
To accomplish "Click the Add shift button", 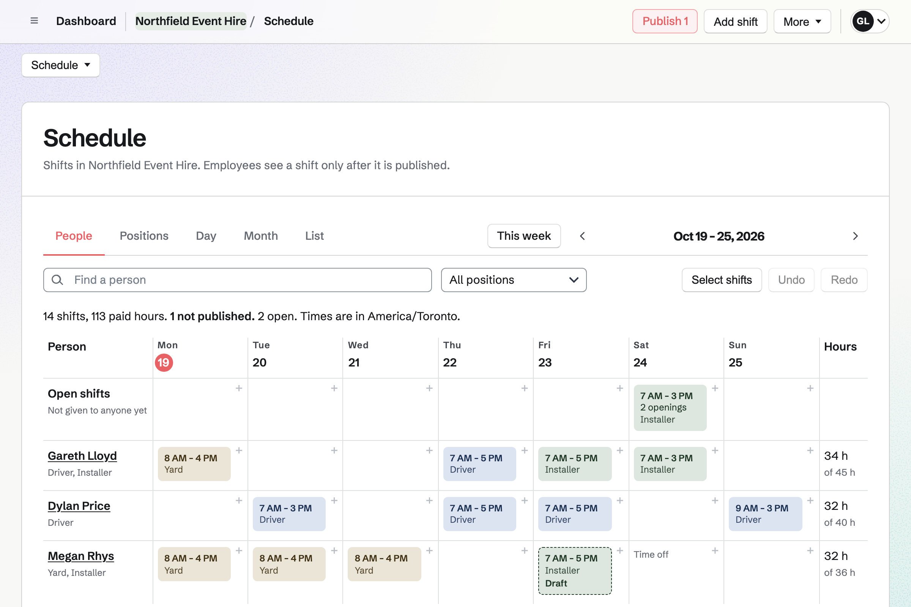I will click(736, 21).
